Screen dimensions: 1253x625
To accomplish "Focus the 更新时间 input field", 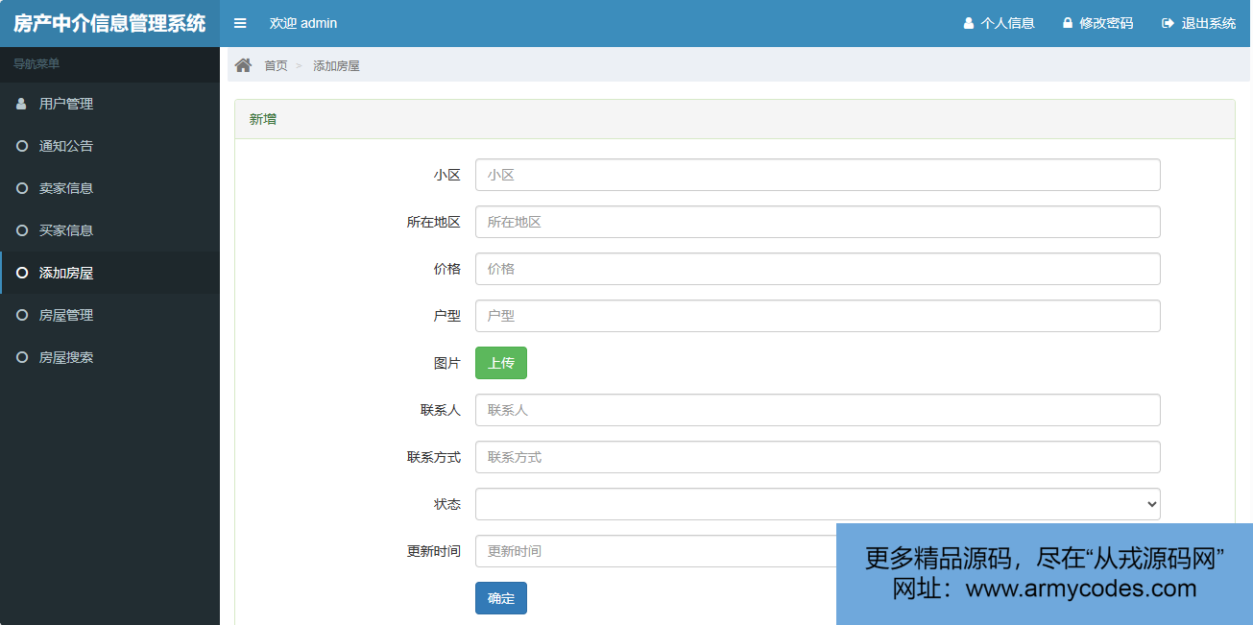I will (x=656, y=551).
